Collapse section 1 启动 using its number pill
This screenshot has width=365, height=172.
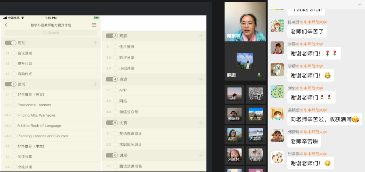(x=11, y=43)
